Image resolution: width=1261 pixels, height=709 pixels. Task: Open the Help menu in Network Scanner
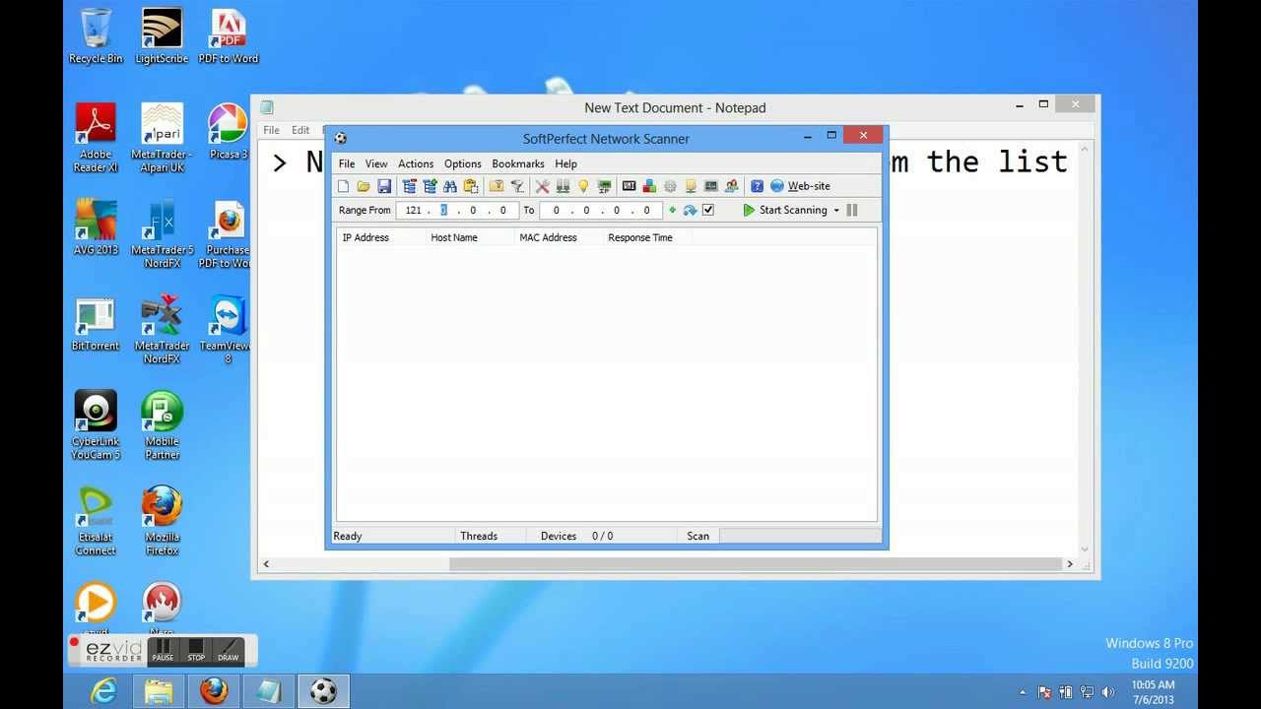click(565, 163)
